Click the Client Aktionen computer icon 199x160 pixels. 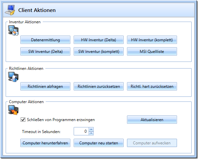pyautogui.click(x=10, y=10)
